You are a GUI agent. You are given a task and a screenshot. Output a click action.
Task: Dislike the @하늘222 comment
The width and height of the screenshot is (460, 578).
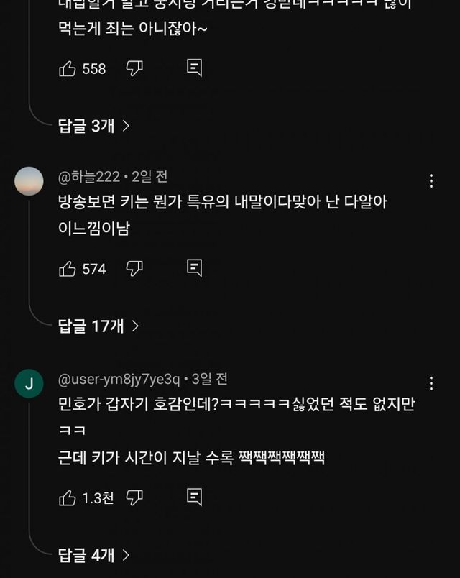(x=134, y=269)
